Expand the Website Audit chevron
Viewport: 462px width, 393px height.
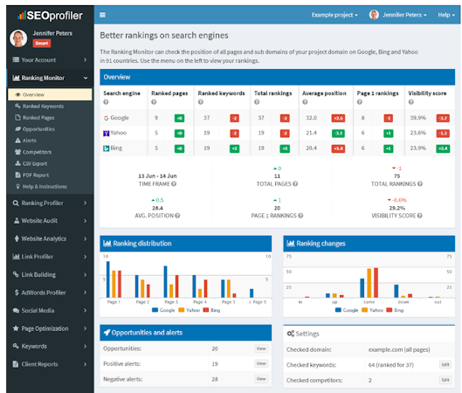tap(86, 221)
